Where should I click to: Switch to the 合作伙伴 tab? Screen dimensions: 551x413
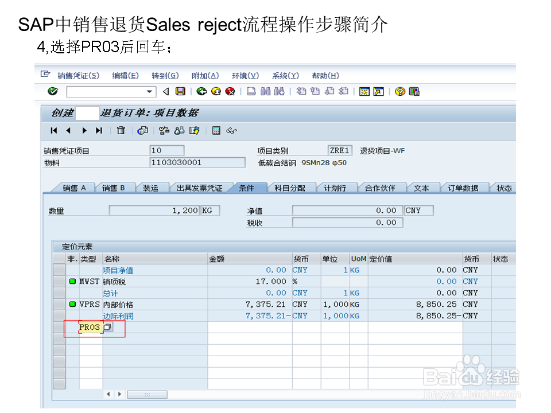(380, 188)
